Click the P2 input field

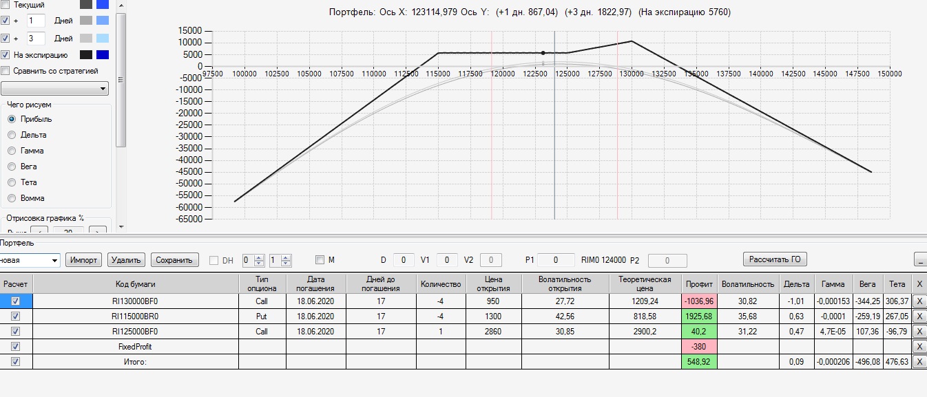pos(667,260)
